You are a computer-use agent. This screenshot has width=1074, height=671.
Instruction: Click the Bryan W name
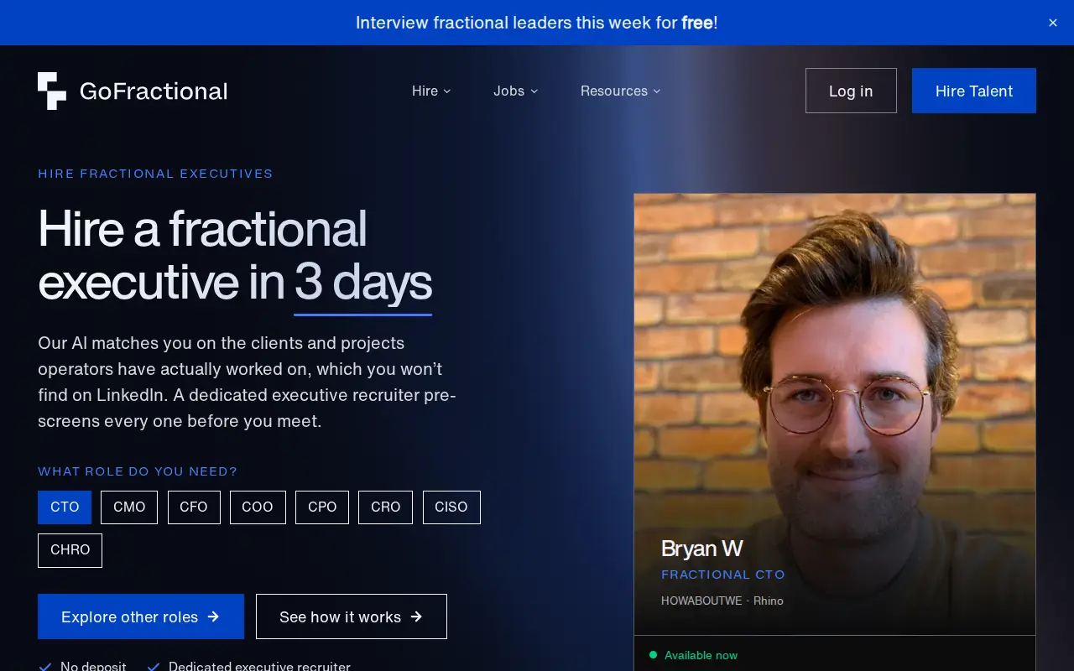point(702,549)
